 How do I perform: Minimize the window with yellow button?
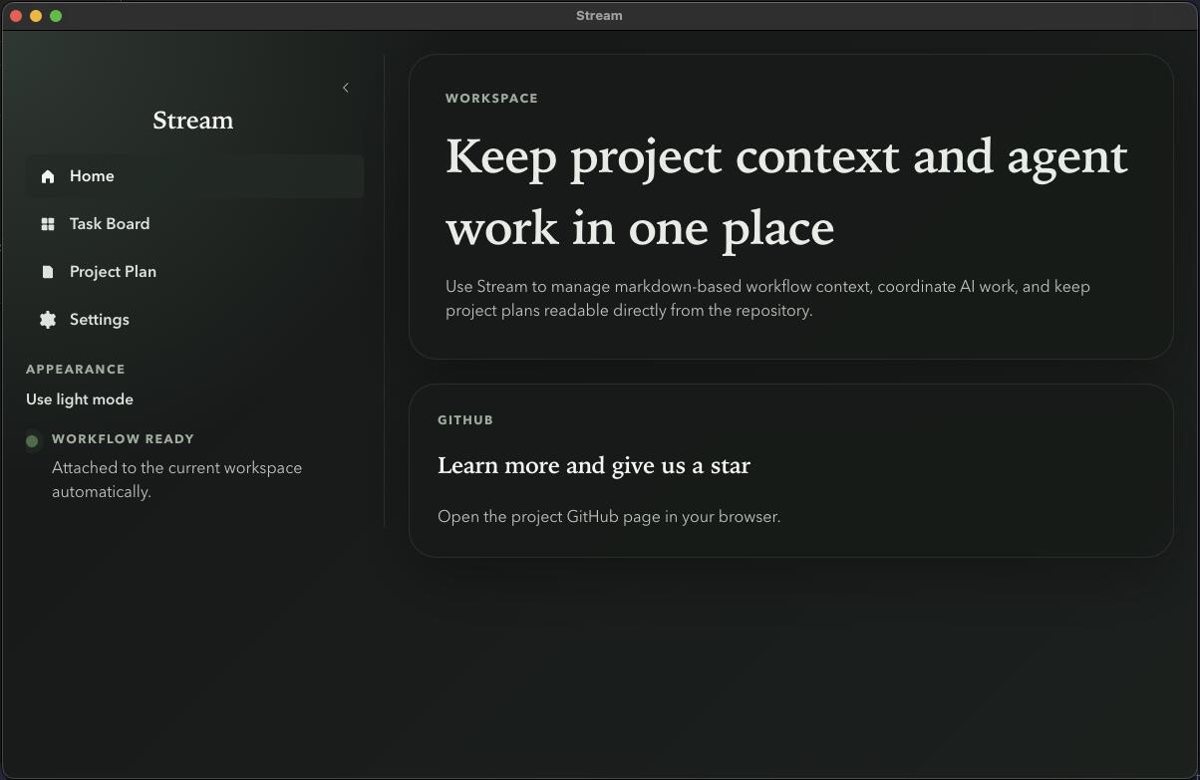pyautogui.click(x=36, y=16)
